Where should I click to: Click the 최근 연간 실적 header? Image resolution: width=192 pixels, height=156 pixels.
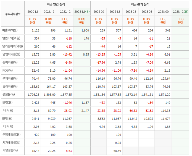[56, 4]
